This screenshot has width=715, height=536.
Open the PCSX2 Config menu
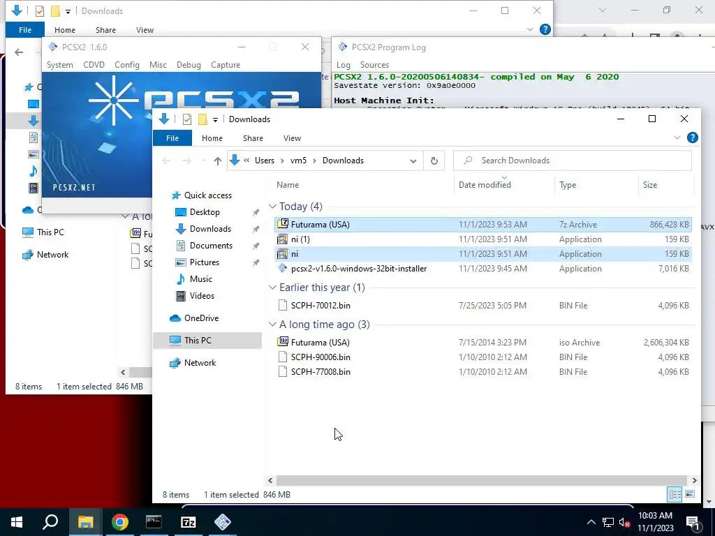tap(127, 65)
